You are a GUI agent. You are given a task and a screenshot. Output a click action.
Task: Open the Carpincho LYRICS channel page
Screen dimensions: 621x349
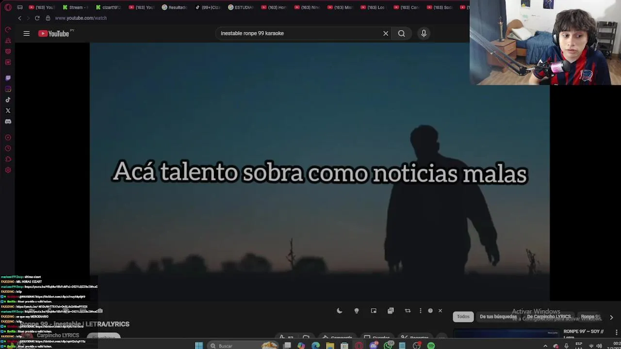58,335
